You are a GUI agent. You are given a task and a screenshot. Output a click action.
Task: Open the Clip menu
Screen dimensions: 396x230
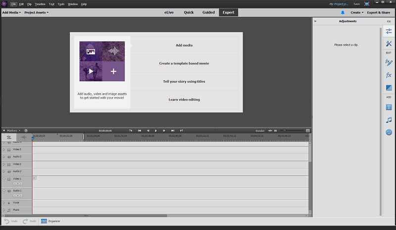[x=29, y=4]
